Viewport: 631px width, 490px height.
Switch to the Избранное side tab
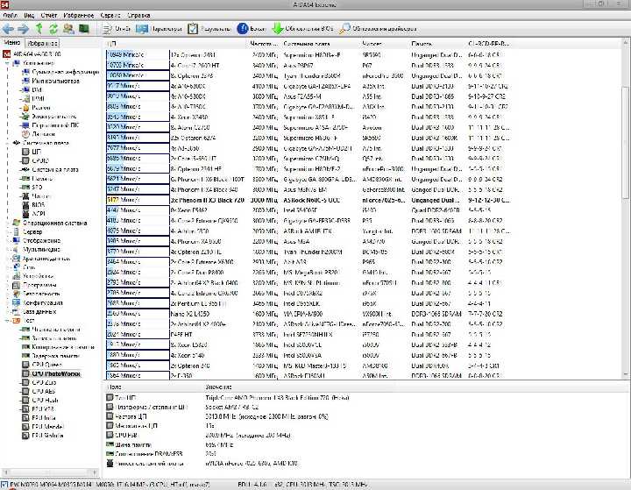tap(42, 43)
